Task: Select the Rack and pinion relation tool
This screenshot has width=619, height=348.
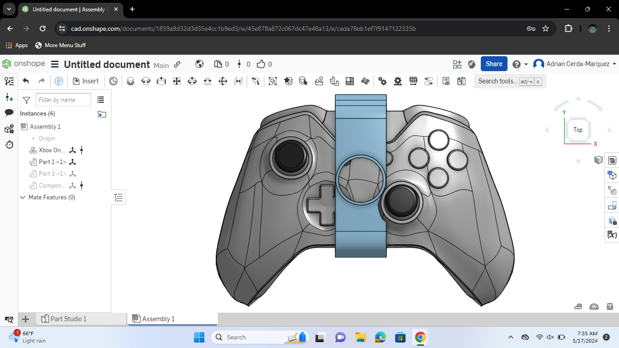Action: [x=398, y=81]
